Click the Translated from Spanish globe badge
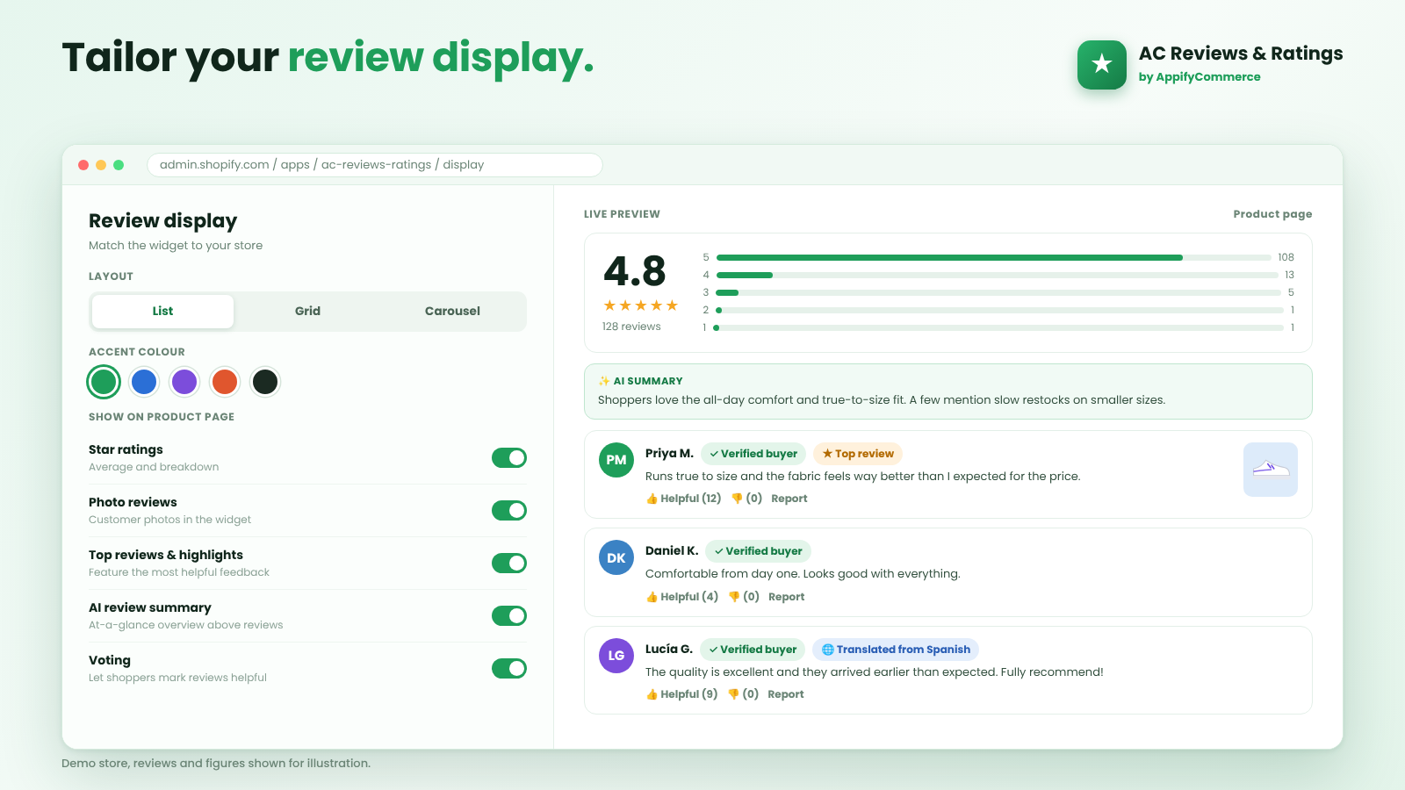The image size is (1405, 790). tap(896, 650)
